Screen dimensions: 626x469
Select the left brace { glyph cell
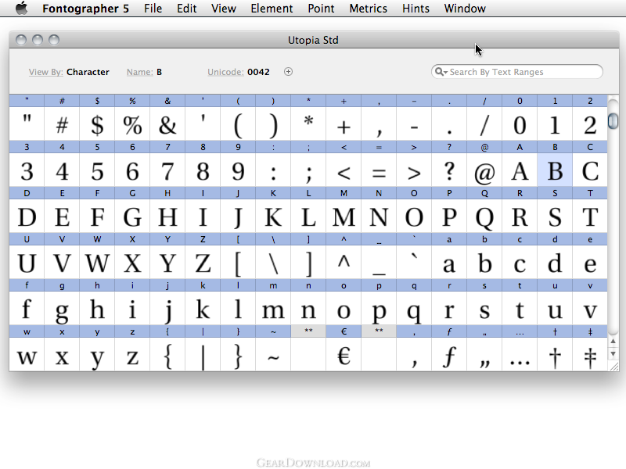167,355
